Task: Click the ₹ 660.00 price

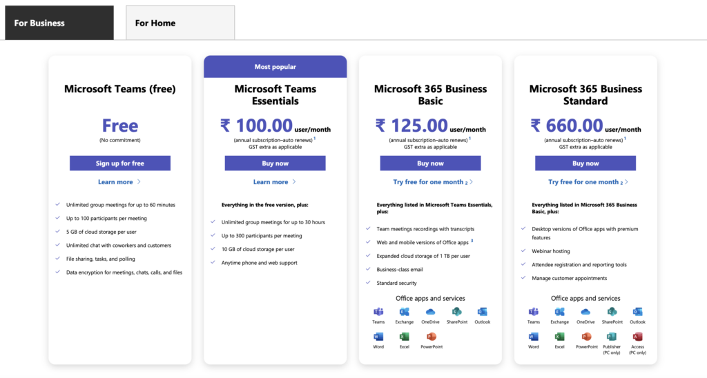Action: [x=567, y=126]
